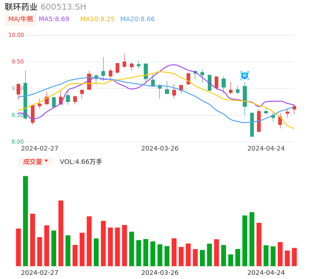
Task: Click the 2024-04-24 date label under volume chart
Action: [266, 273]
